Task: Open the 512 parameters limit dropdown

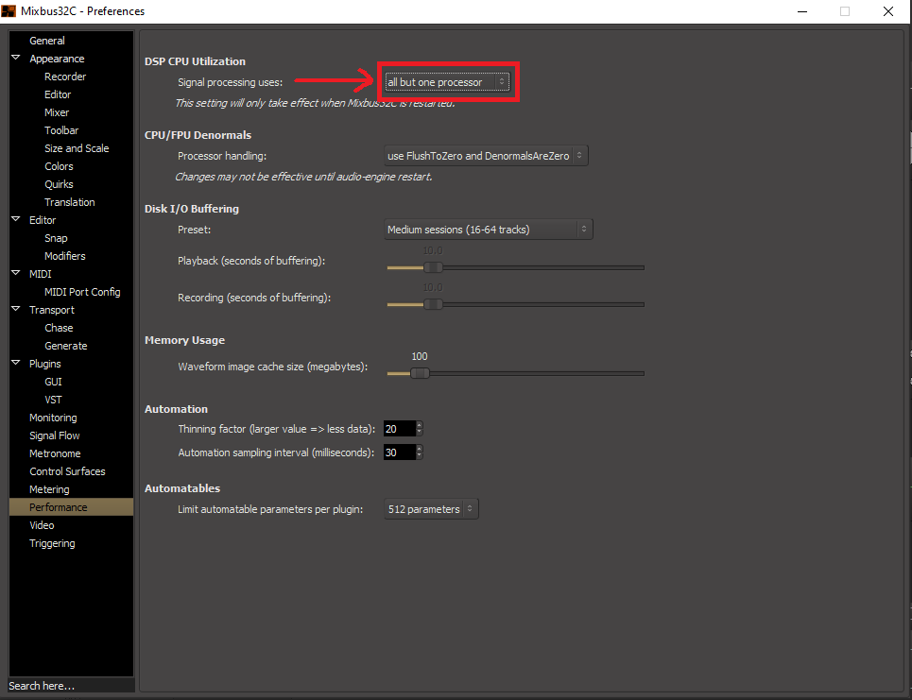Action: tap(431, 509)
